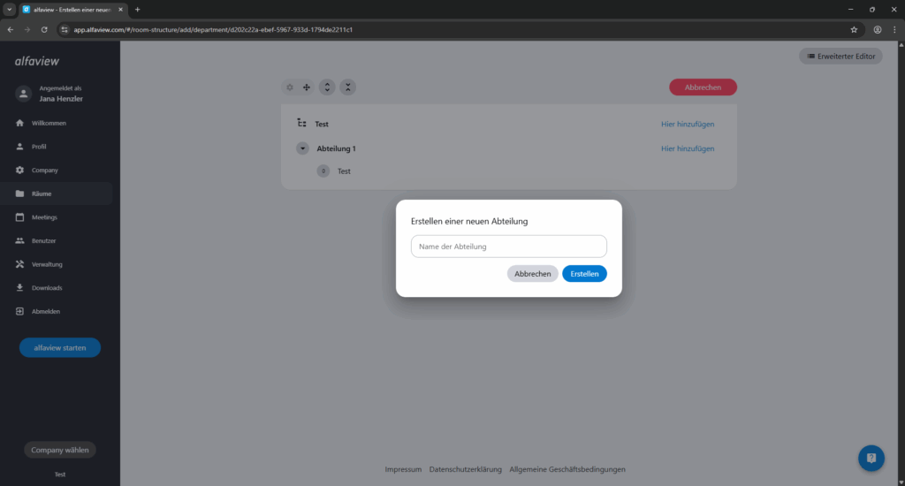Focus the Name der Abteilung field

pos(508,247)
